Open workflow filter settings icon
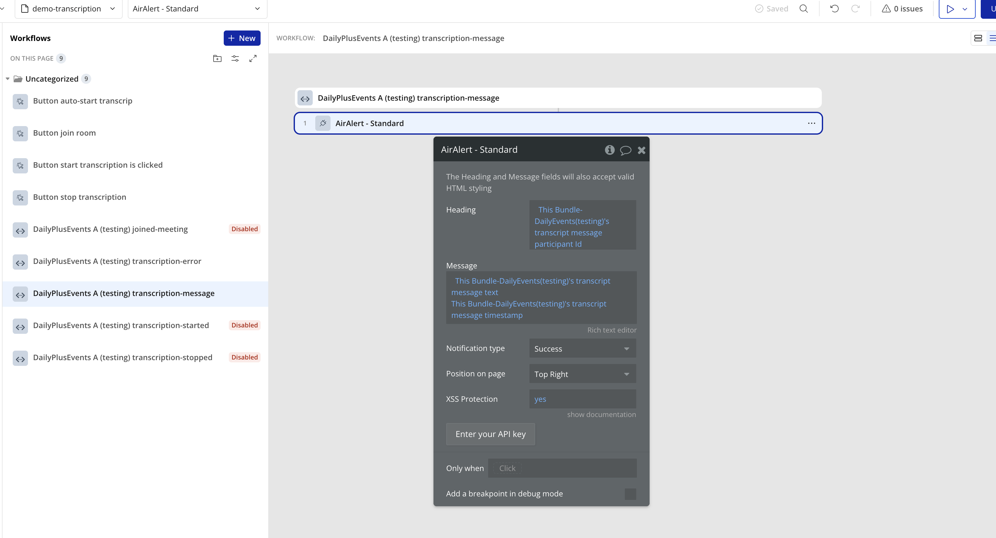 [x=235, y=58]
